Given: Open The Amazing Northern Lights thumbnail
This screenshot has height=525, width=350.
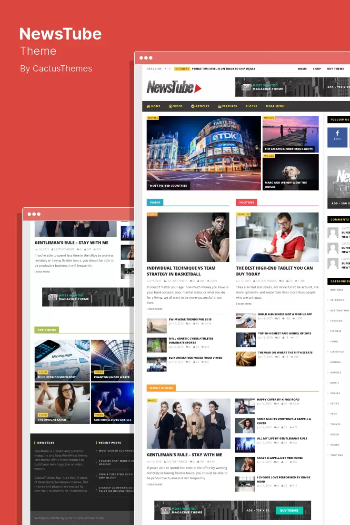Looking at the screenshot, I should [290, 134].
